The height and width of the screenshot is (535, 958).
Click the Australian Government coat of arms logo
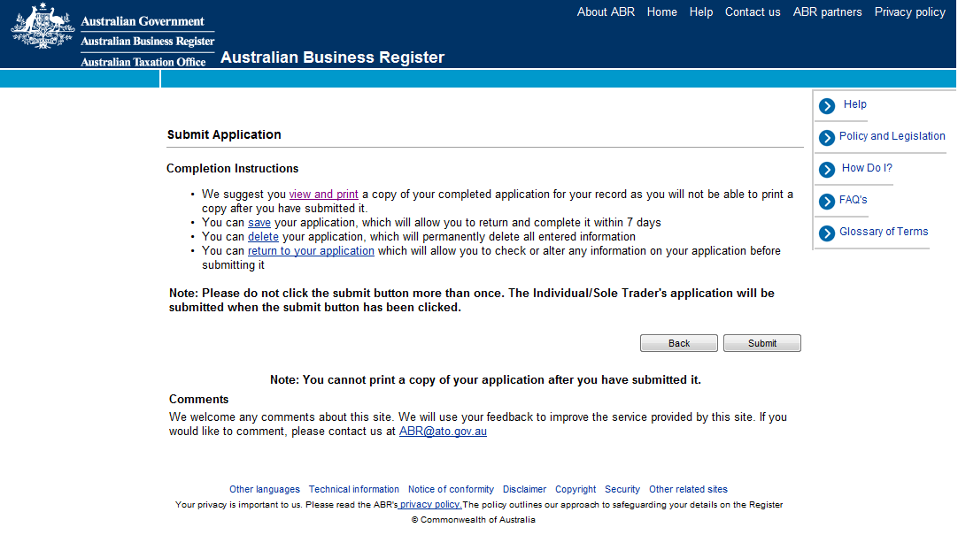click(42, 27)
